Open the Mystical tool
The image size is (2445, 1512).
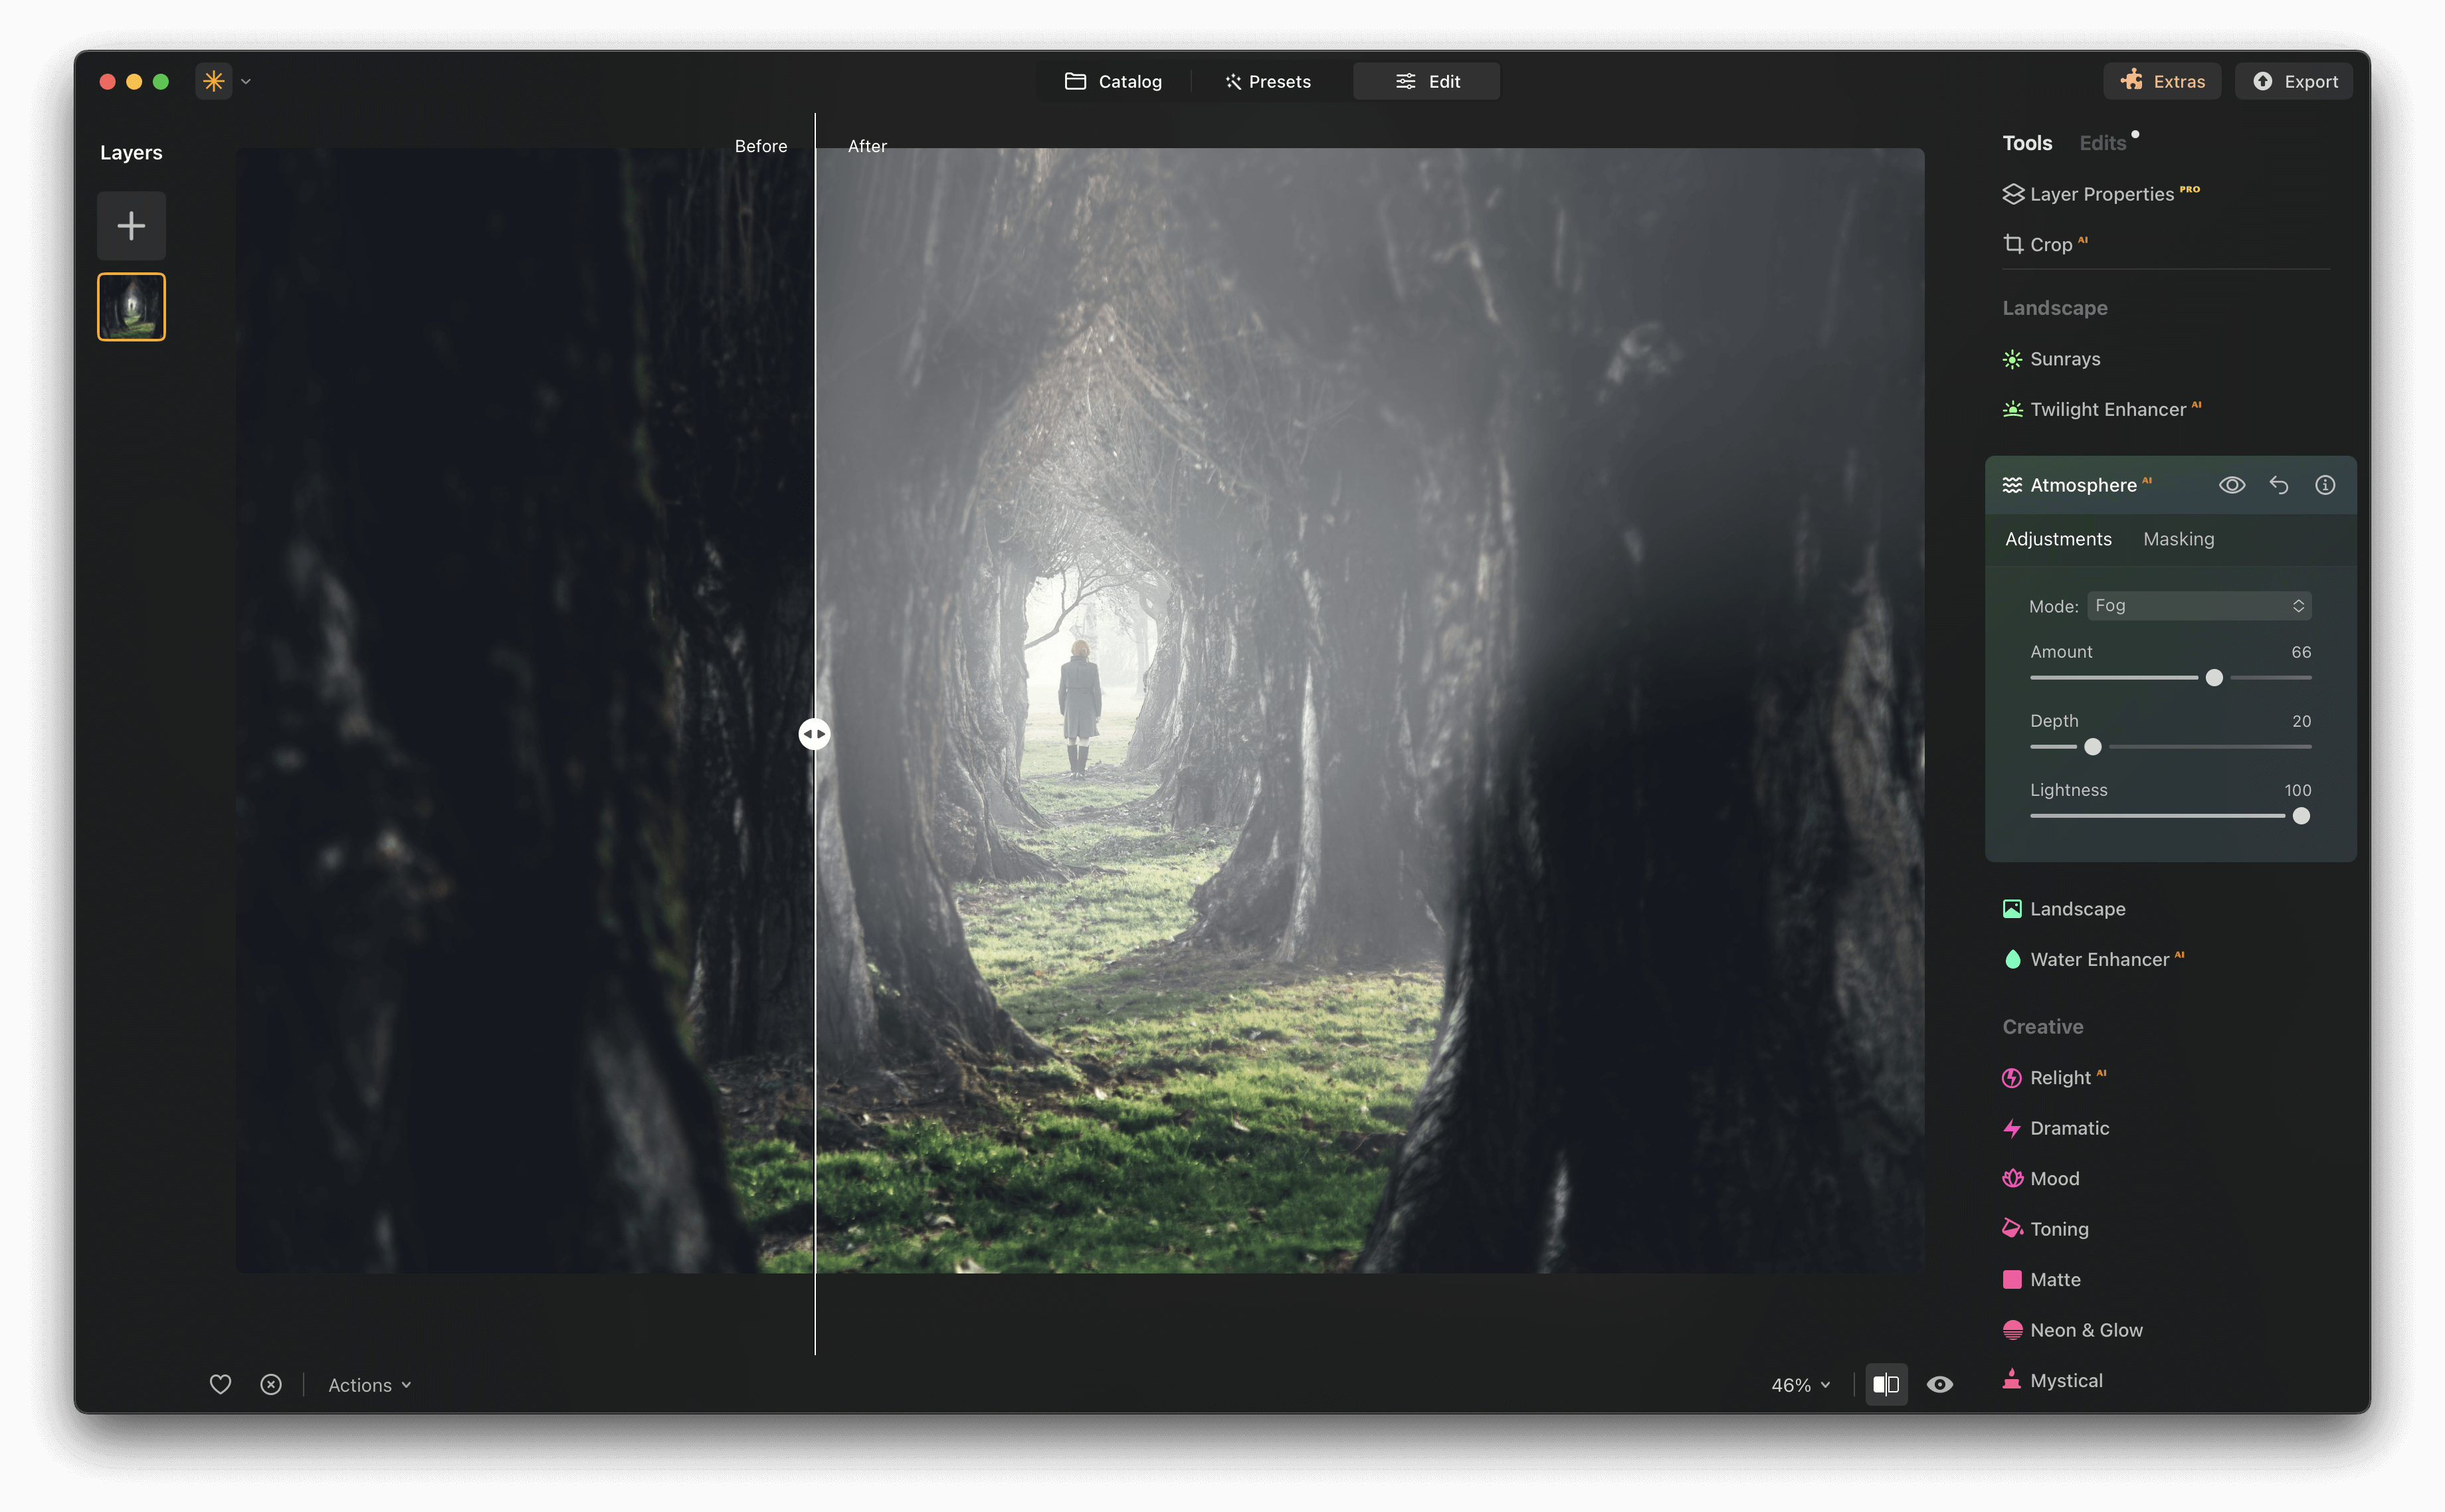pos(2065,1380)
